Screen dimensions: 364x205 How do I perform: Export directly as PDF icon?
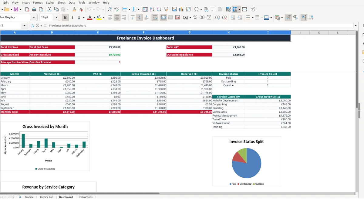tap(27, 9)
